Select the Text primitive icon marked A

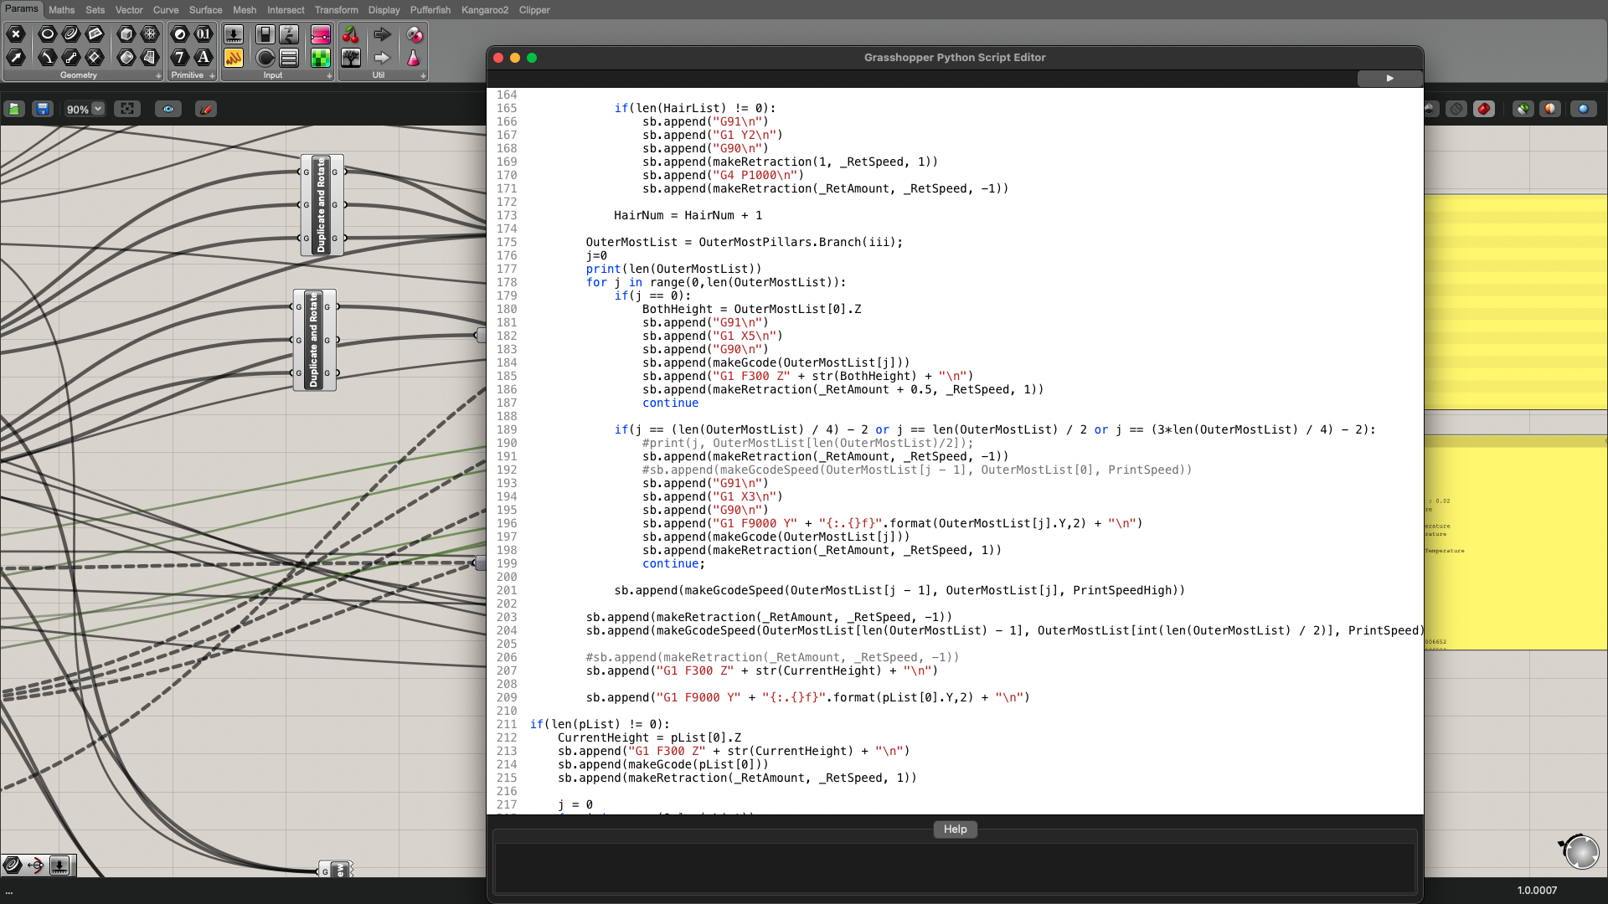pyautogui.click(x=203, y=58)
